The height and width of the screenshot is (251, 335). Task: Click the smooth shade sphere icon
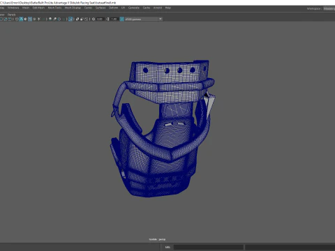pos(21,19)
